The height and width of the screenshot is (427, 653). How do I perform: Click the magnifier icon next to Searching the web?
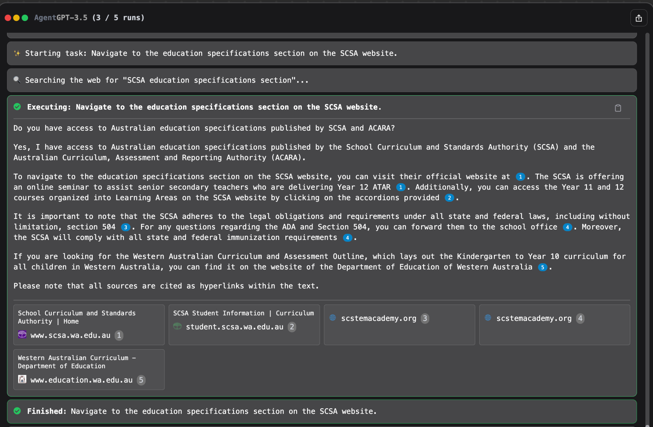click(17, 80)
